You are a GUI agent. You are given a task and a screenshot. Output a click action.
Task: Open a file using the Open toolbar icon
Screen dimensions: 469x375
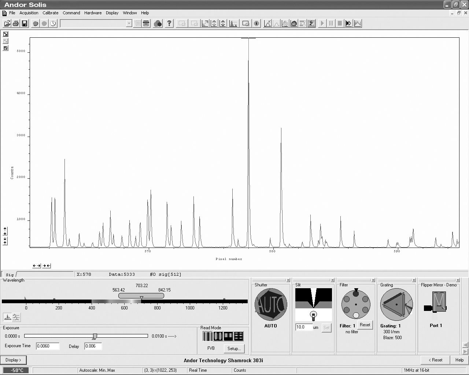click(x=7, y=23)
